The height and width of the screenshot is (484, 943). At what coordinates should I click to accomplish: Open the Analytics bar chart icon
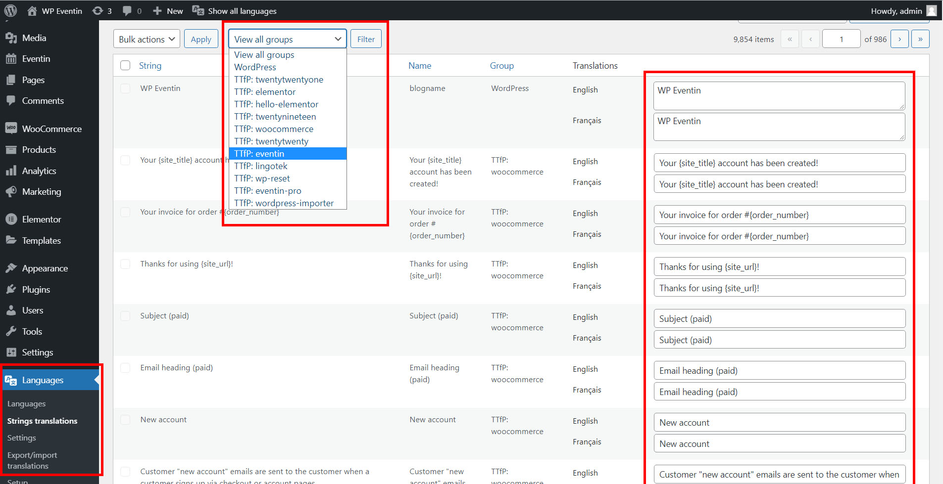click(11, 171)
